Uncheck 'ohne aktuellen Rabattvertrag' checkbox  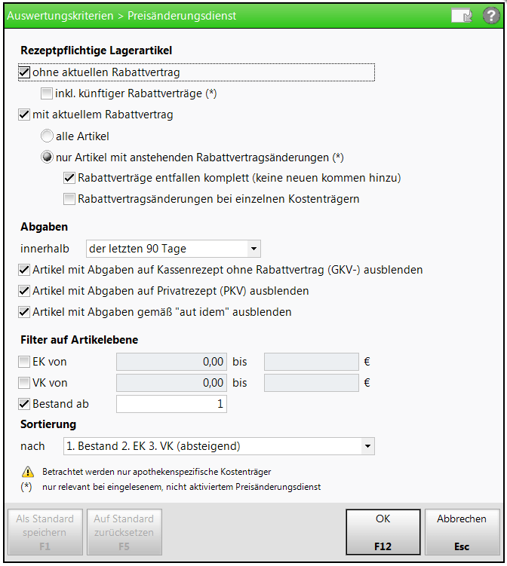click(x=24, y=72)
